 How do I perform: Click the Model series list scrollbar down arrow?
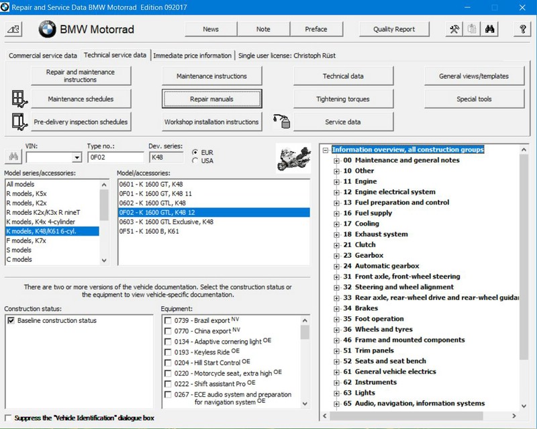104,260
